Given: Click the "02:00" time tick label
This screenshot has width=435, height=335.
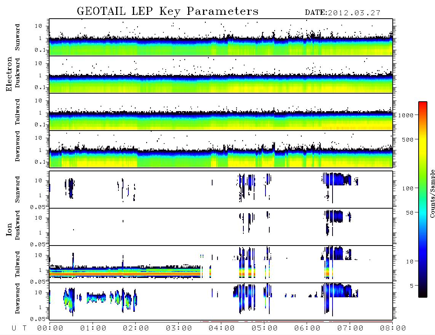Looking at the screenshot, I should (x=136, y=329).
